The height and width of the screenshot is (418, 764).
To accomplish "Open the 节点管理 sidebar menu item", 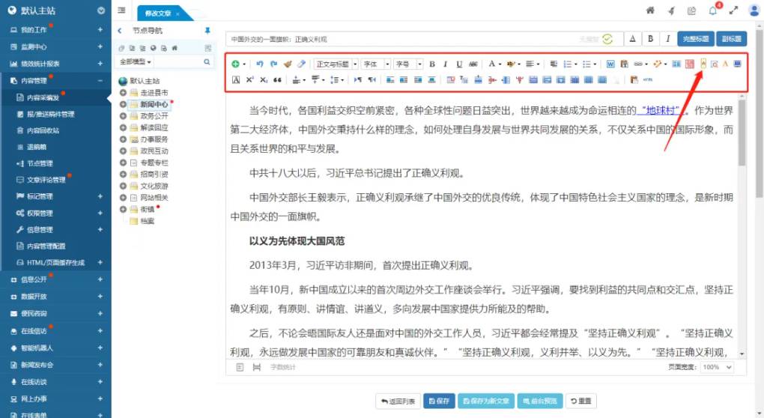I will click(x=40, y=163).
